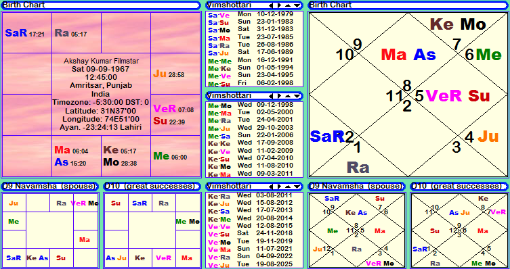Click right arrow in Vimshottari panel listing Ke-Ra
The width and height of the screenshot is (510, 269).
[279, 187]
